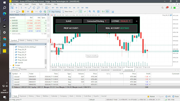Activate the crosshair tool

click(x=16, y=8)
